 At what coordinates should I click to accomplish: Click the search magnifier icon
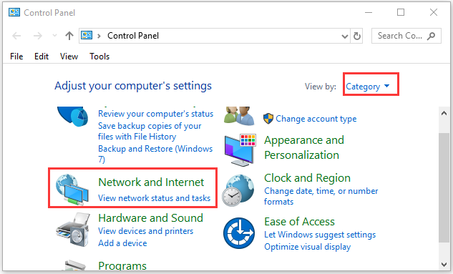point(432,36)
